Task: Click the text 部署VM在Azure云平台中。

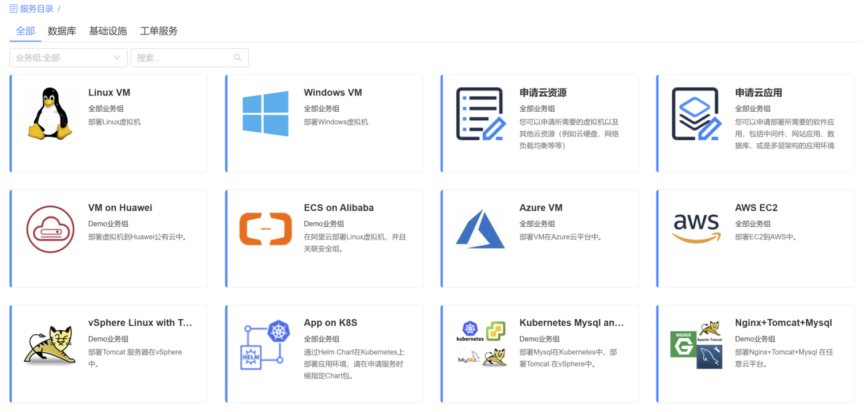Action: tap(560, 237)
